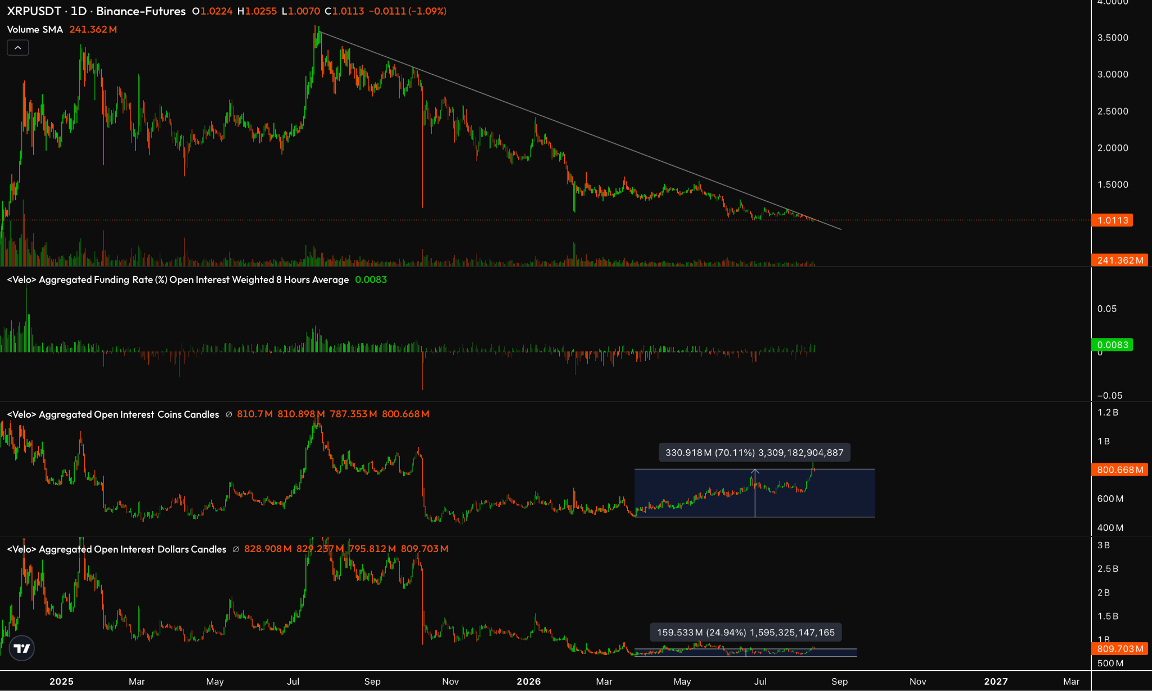Screen dimensions: 1152x691
Task: Click the 2025 label on time axis
Action: click(61, 681)
